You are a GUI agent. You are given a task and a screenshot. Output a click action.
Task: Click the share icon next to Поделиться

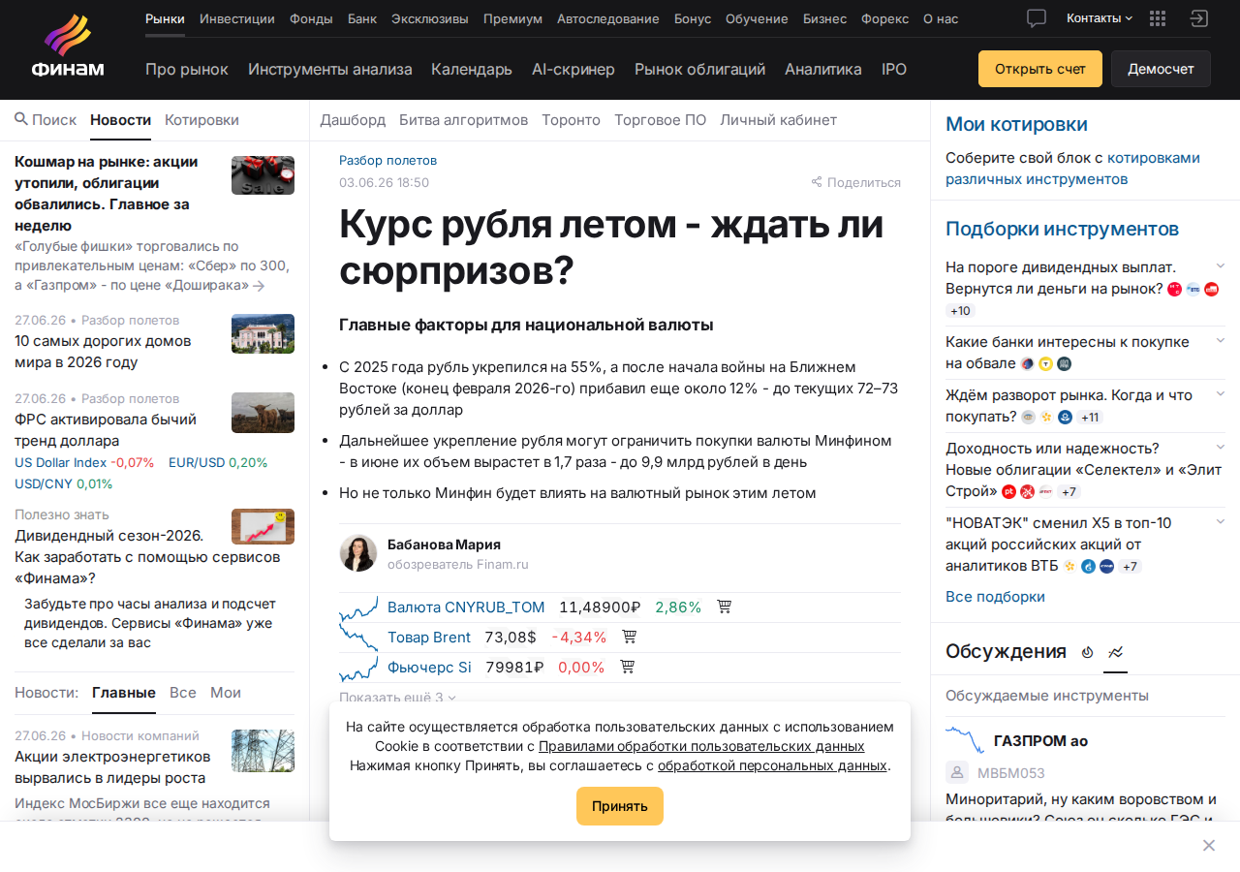pos(817,182)
